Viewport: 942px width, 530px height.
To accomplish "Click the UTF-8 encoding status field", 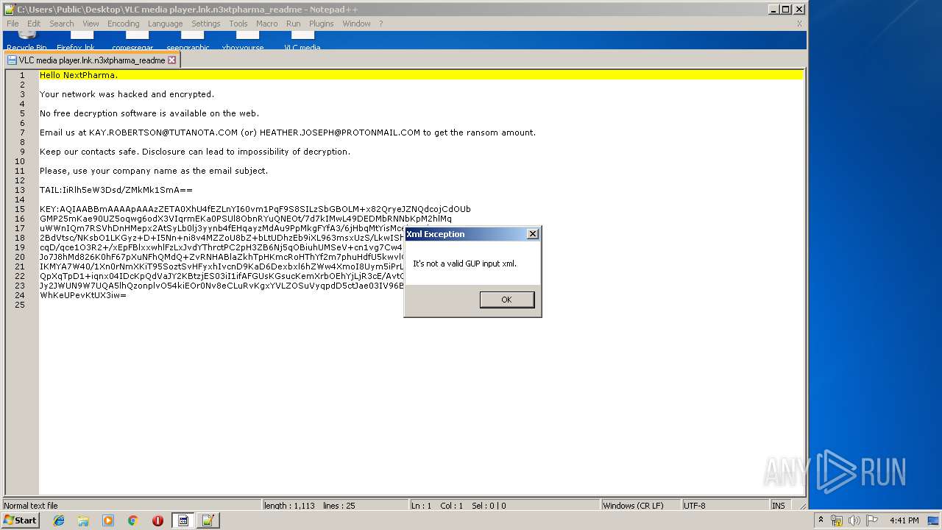I will 725,506.
